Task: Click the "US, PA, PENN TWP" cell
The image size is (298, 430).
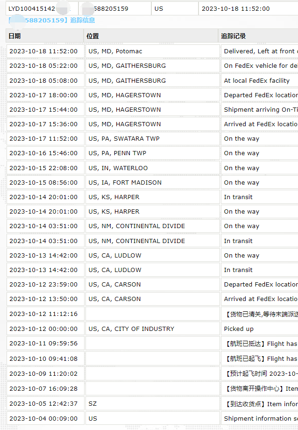Action: click(x=117, y=153)
